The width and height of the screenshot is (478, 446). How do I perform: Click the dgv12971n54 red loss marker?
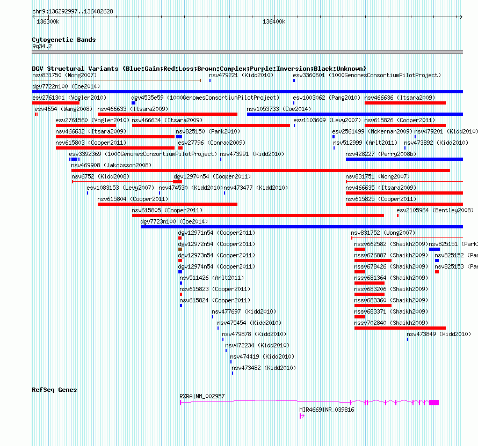[x=180, y=238]
